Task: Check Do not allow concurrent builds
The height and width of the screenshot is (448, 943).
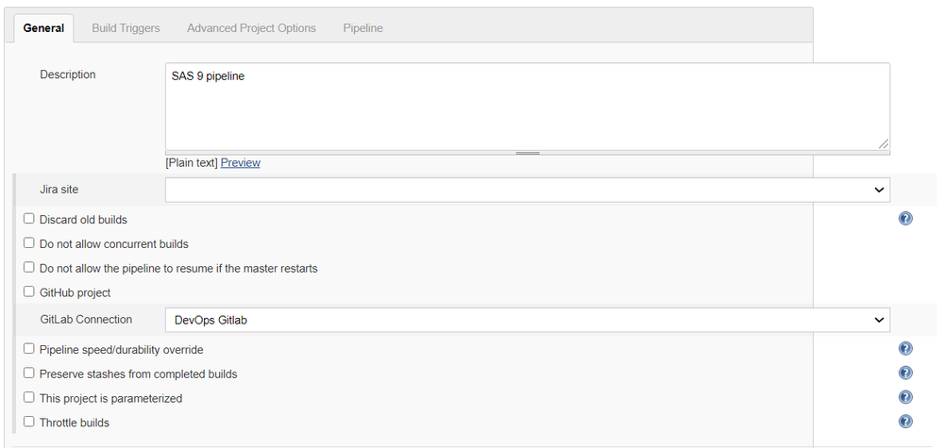Action: tap(29, 243)
